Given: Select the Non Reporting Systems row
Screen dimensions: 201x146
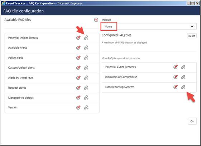Looking at the screenshot, I should [x=149, y=87].
